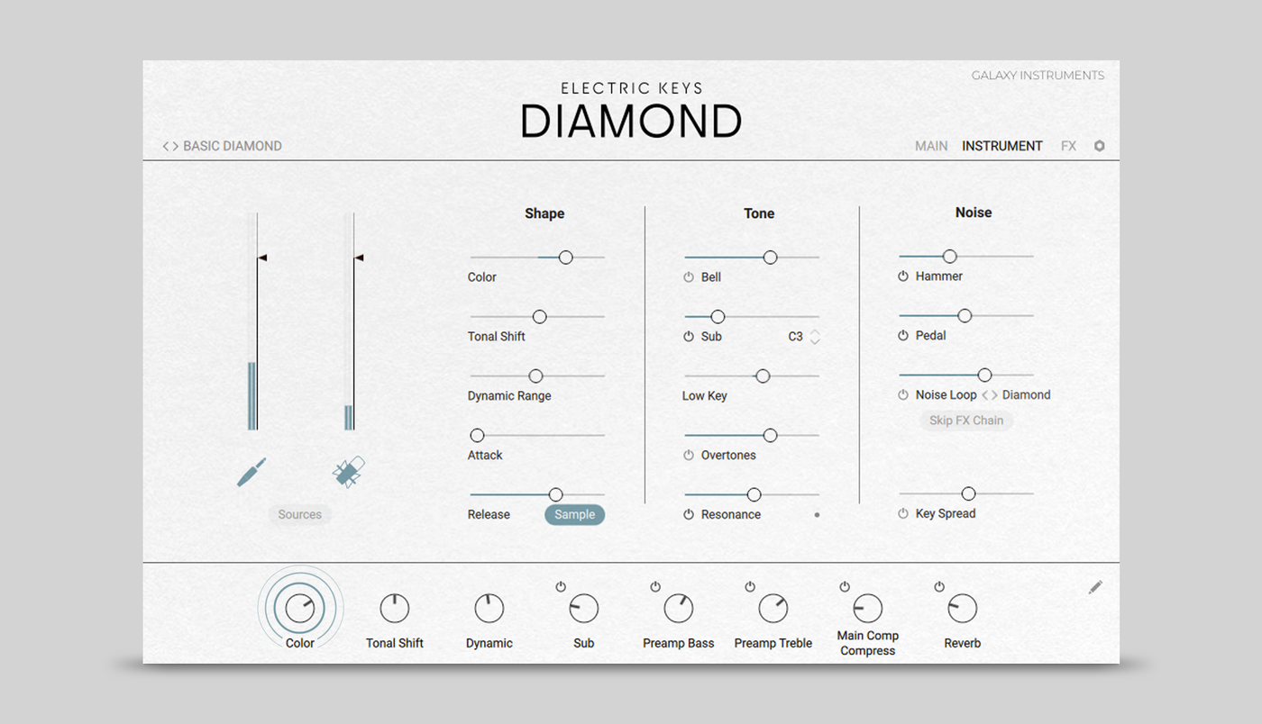Click the Overtones slider handle
The image size is (1262, 724).
coord(771,436)
